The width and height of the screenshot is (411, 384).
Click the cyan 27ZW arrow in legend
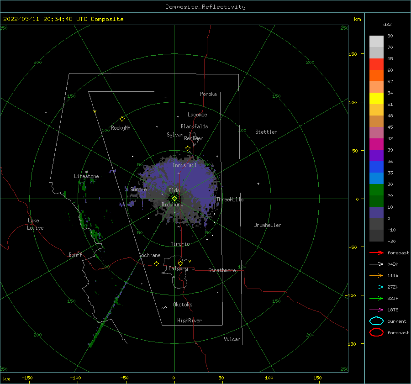[377, 287]
